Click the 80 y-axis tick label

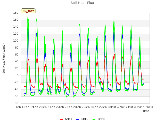16,48
